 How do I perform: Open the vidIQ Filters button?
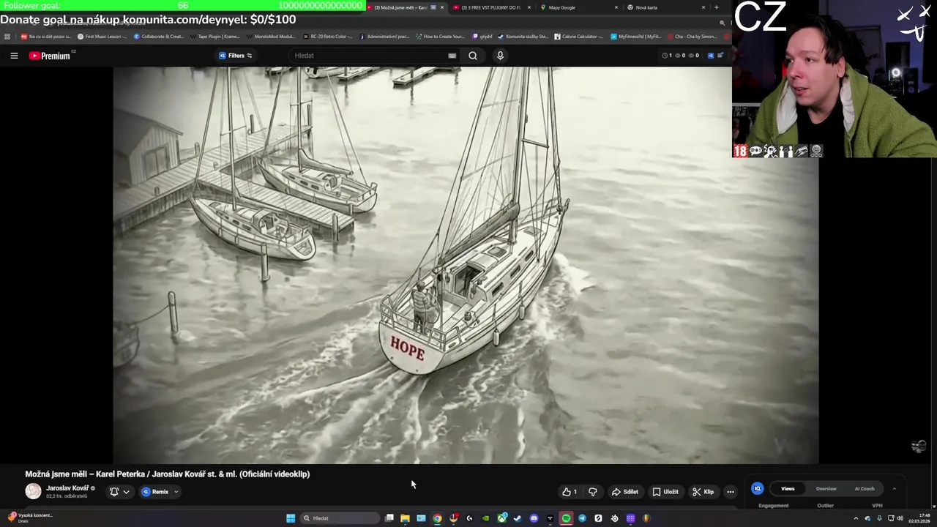pos(236,56)
